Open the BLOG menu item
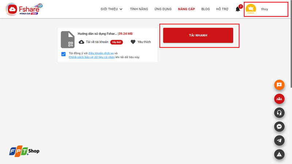The image size is (292, 164). (x=205, y=9)
